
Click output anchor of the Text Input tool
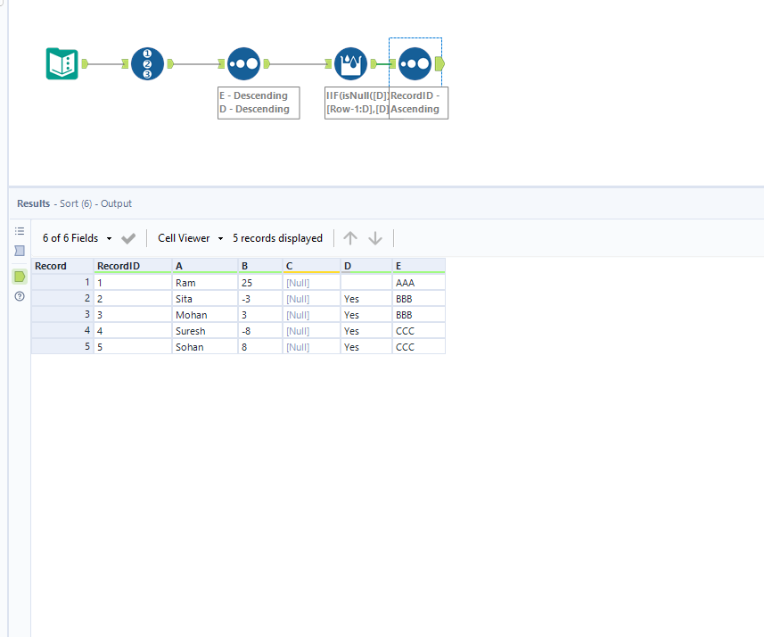[85, 64]
